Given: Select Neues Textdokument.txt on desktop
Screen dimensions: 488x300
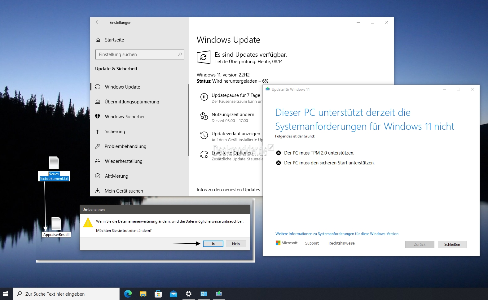Looking at the screenshot, I should tap(54, 169).
